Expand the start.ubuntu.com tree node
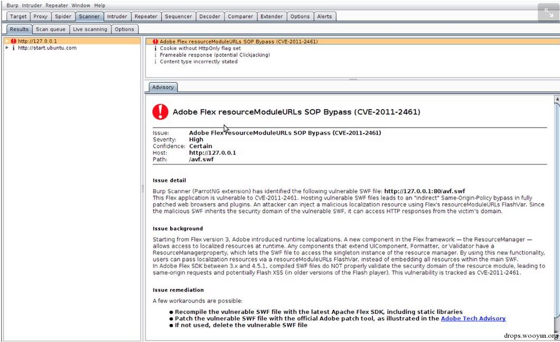The width and height of the screenshot is (560, 342). click(x=7, y=48)
